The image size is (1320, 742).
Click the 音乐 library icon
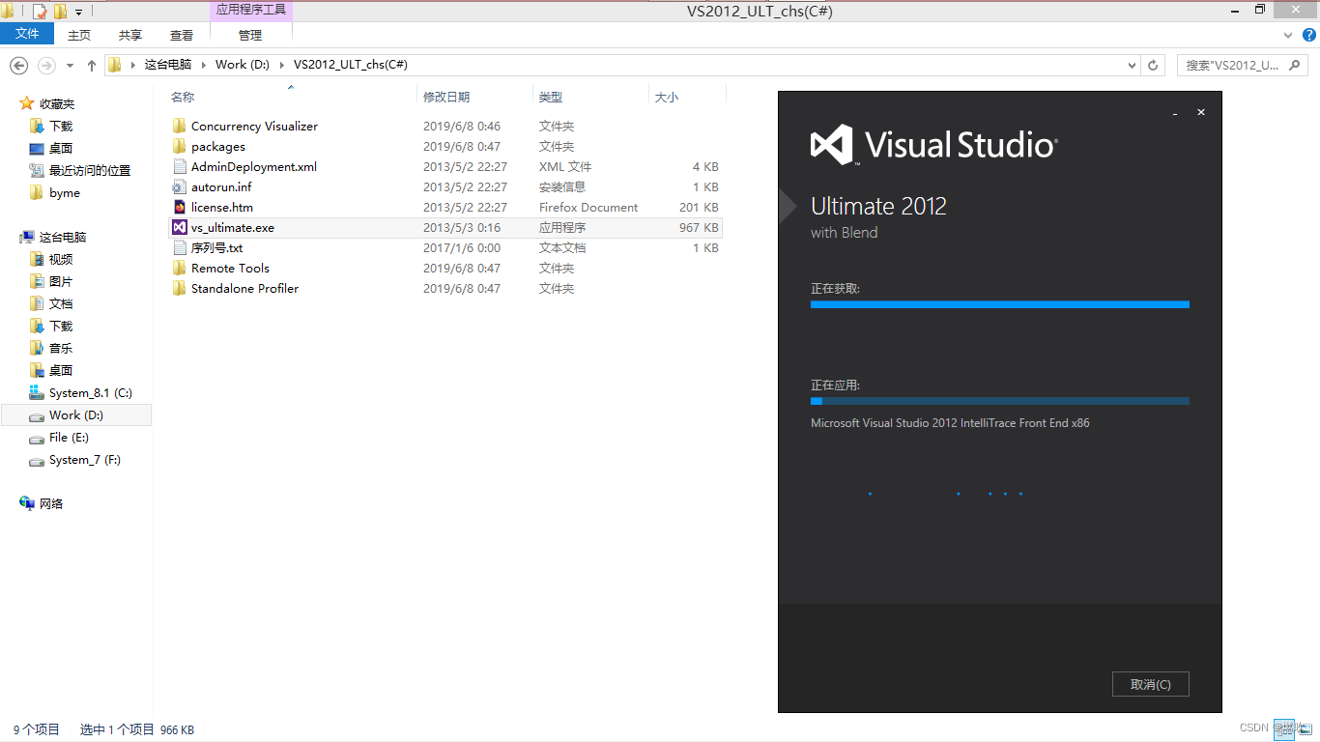click(x=37, y=348)
